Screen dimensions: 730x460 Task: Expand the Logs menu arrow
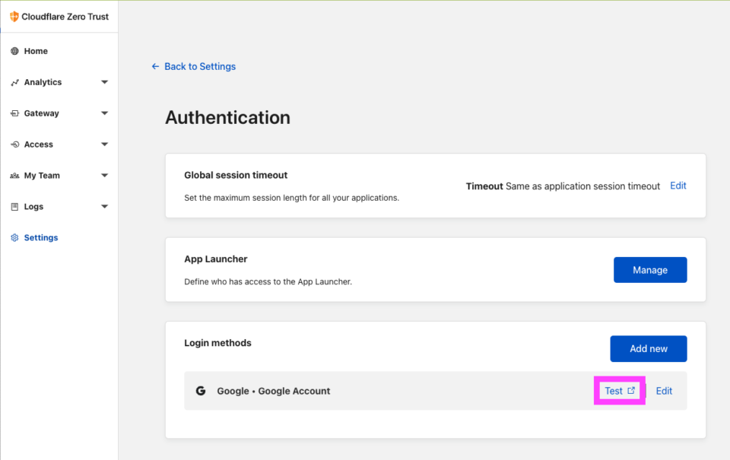point(104,207)
